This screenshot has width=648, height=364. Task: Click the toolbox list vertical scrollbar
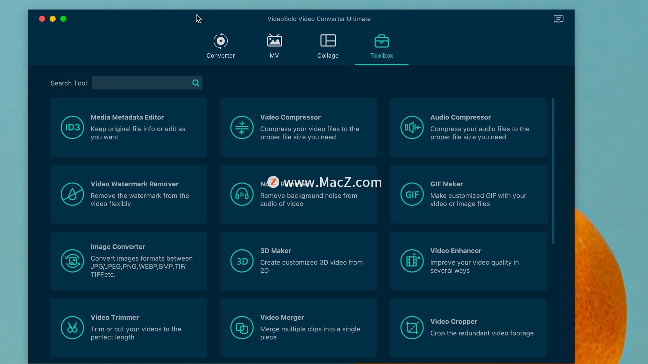click(553, 171)
